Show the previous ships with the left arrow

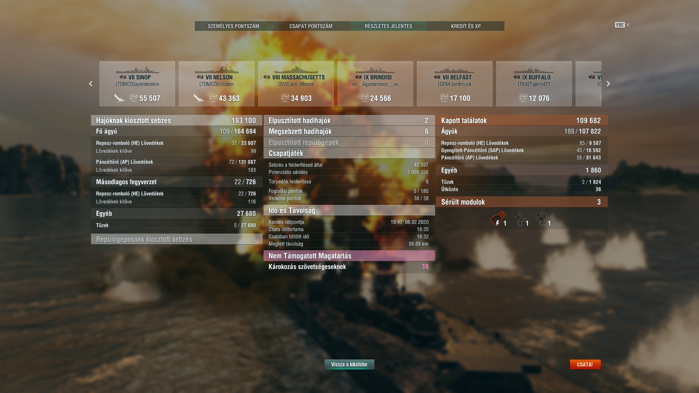click(x=91, y=84)
